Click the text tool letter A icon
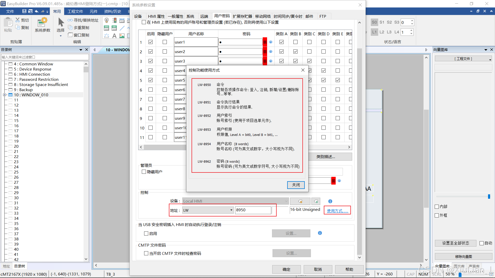This screenshot has height=278, width=495. [114, 36]
